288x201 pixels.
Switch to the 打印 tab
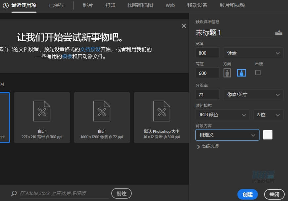pyautogui.click(x=110, y=5)
